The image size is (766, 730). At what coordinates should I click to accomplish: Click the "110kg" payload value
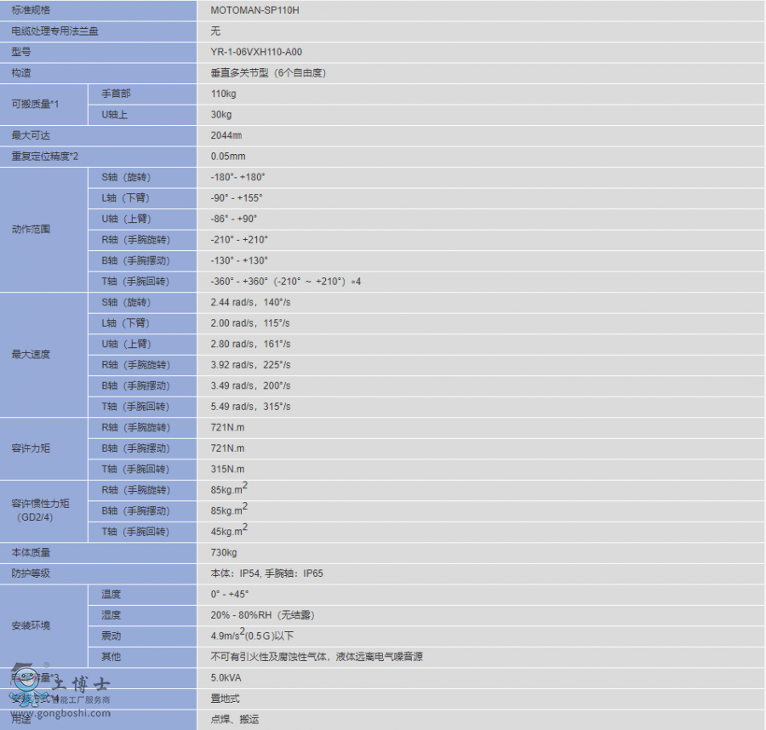(223, 94)
